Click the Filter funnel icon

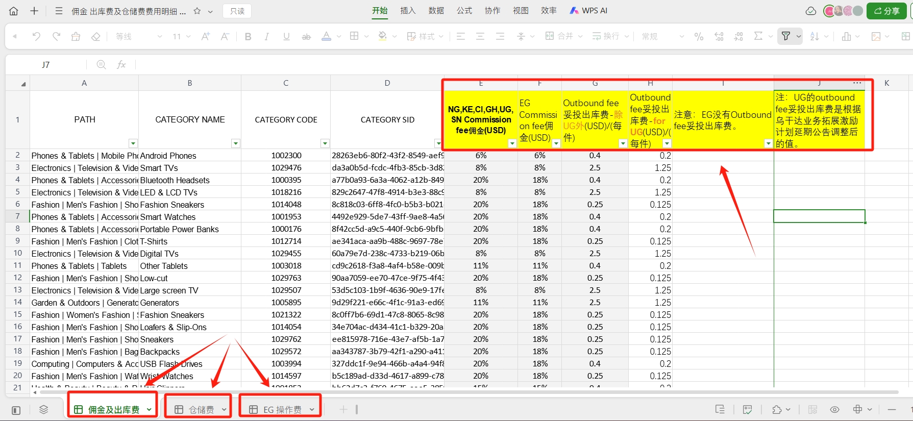coord(786,36)
